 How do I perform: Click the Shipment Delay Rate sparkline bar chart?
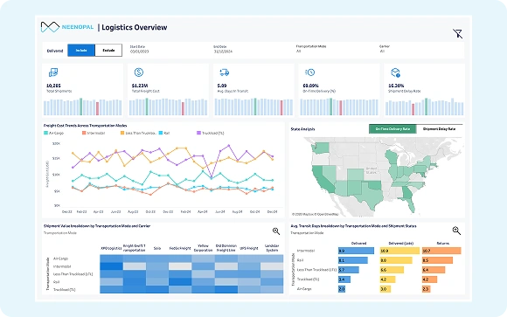pyautogui.click(x=424, y=107)
